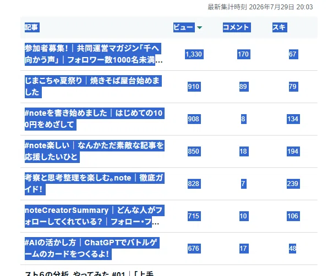Click the like count 194

pos(293,151)
